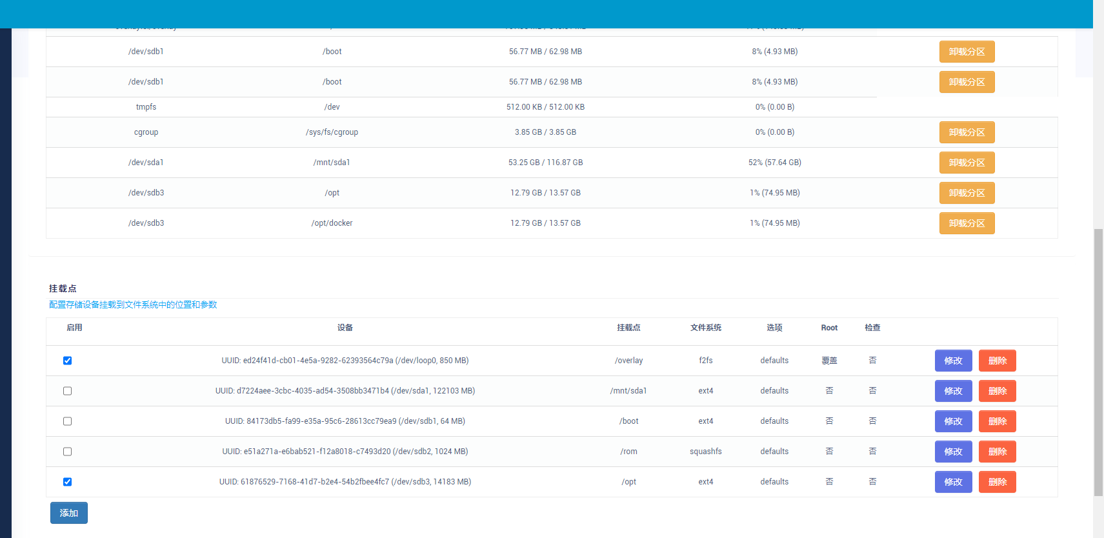Edit the /mnt/sda1 mount point entry
This screenshot has height=538, width=1104.
953,391
